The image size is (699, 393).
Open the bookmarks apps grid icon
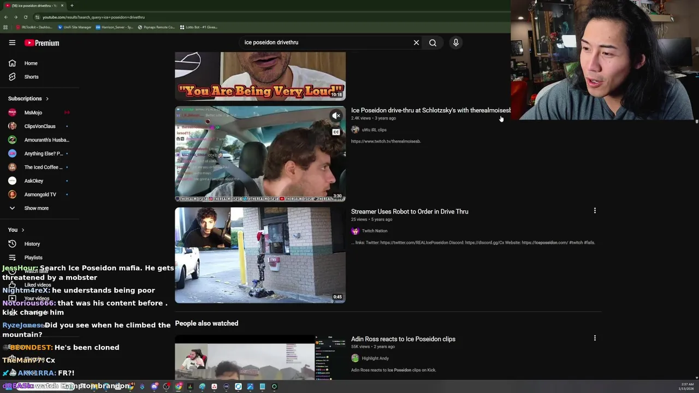point(5,27)
